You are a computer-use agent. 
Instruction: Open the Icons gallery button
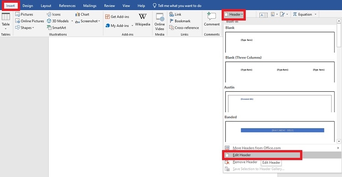pyautogui.click(x=53, y=14)
